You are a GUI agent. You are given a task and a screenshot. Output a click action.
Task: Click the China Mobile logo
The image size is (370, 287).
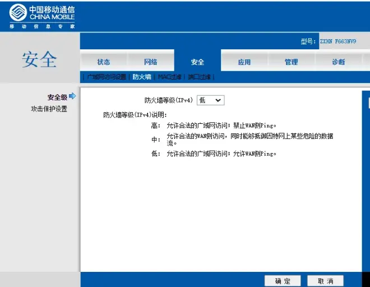[42, 16]
